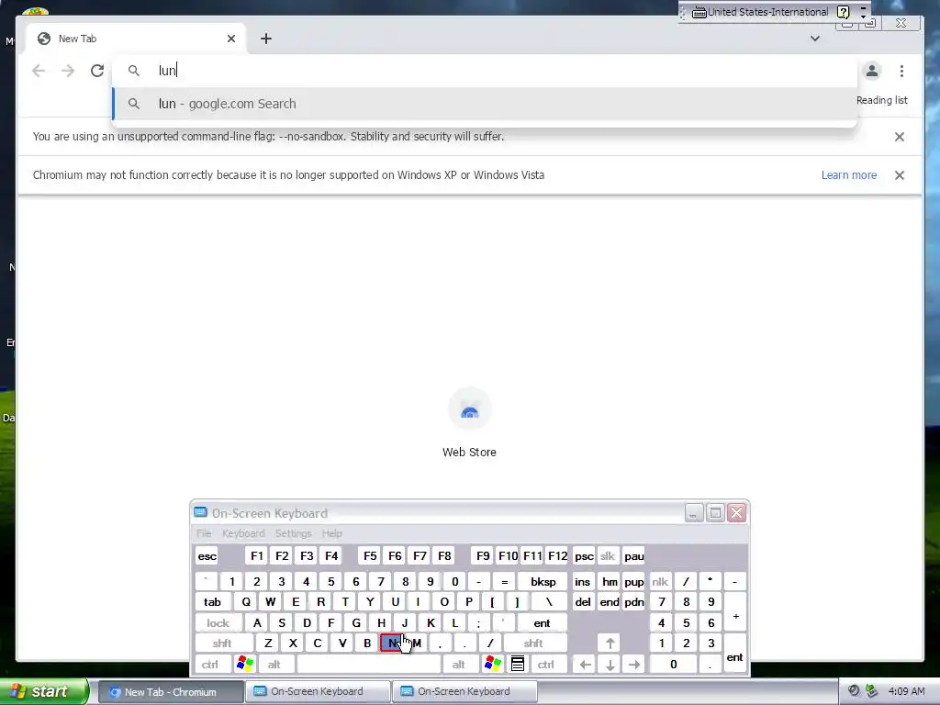Viewport: 940px width, 705px height.
Task: Click the left Windows logo key
Action: (245, 665)
